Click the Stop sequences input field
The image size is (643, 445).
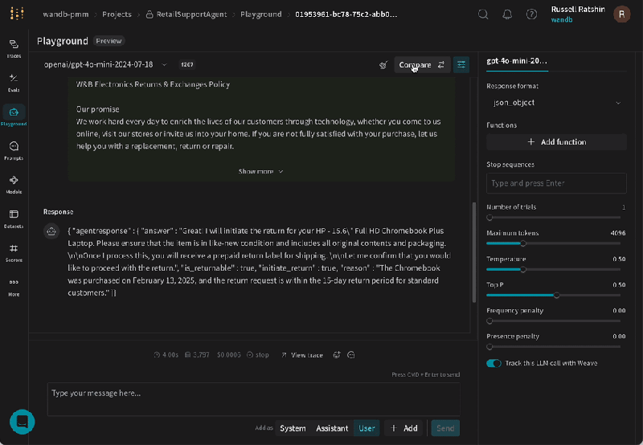pyautogui.click(x=556, y=183)
